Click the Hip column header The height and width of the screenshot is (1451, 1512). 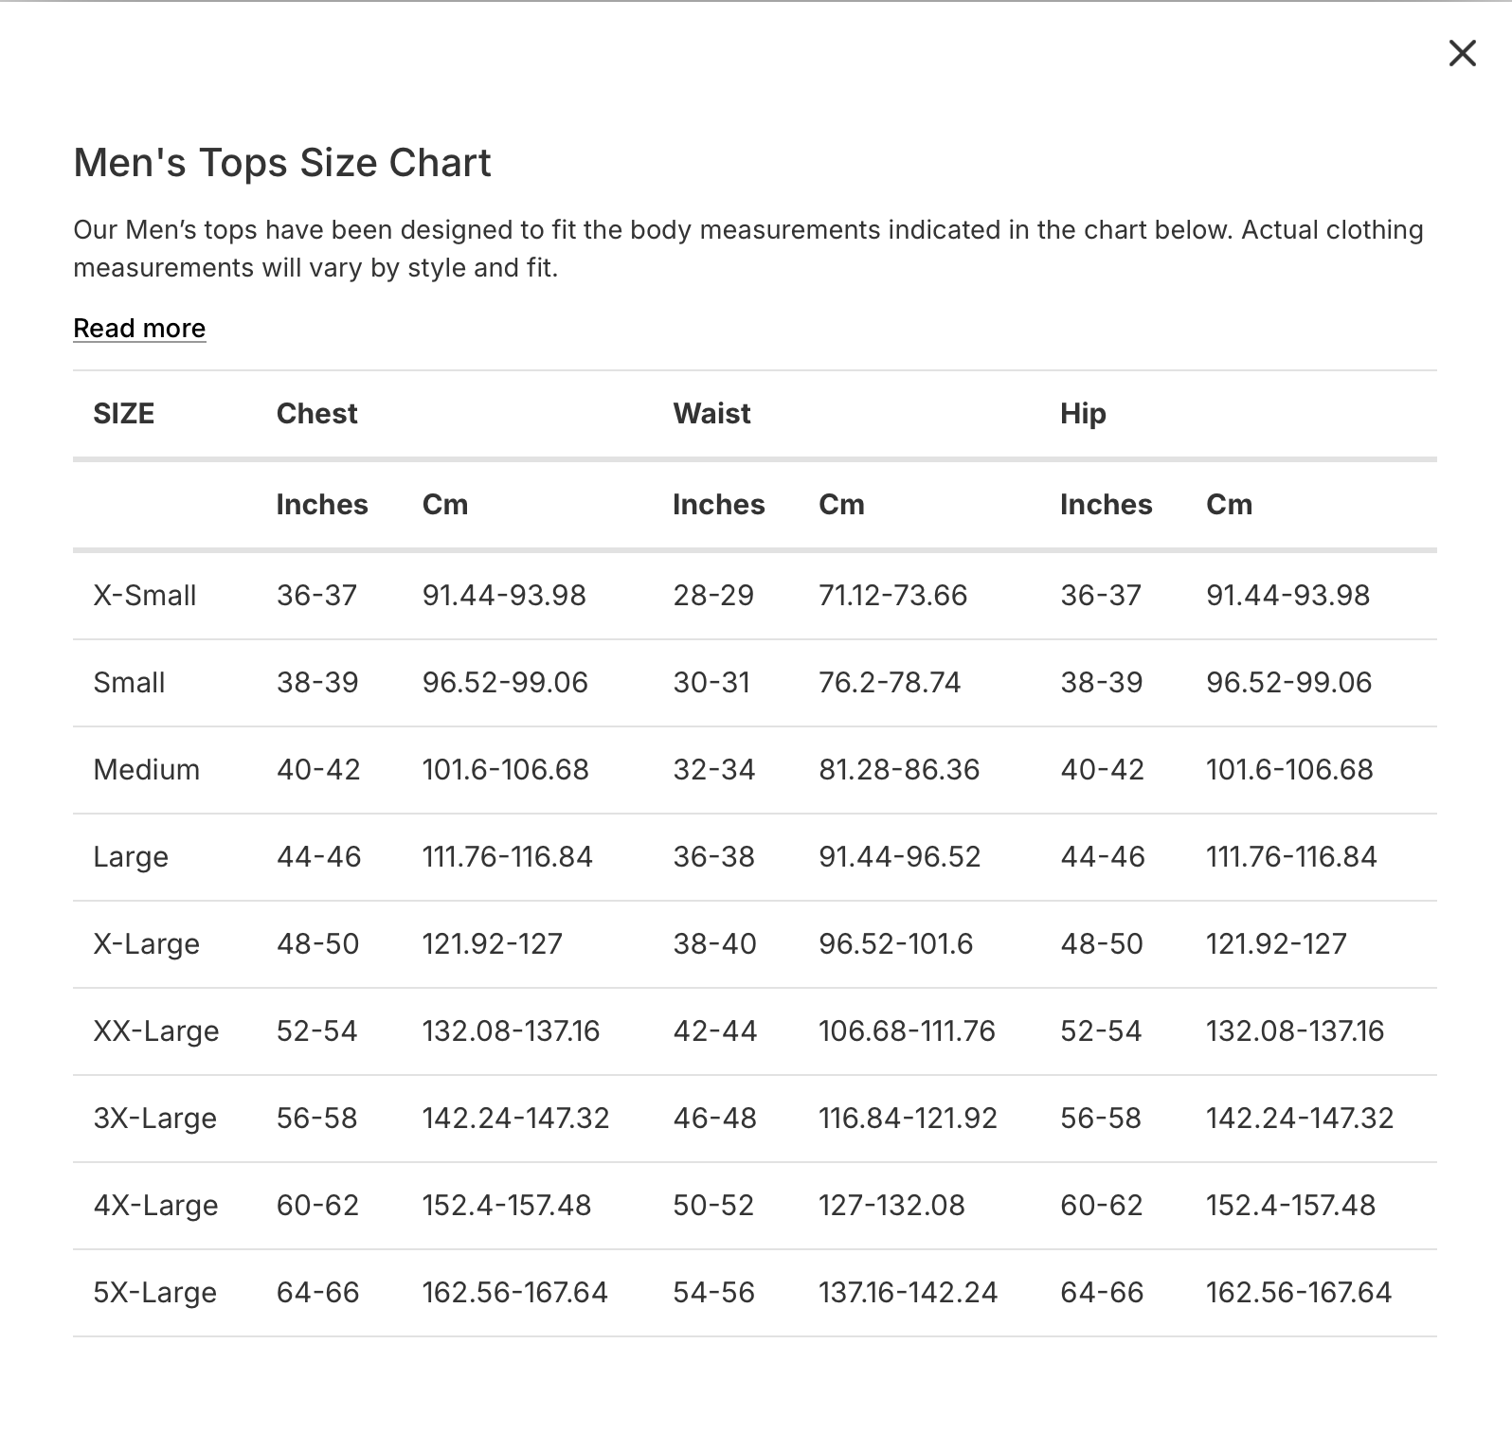(x=1083, y=414)
